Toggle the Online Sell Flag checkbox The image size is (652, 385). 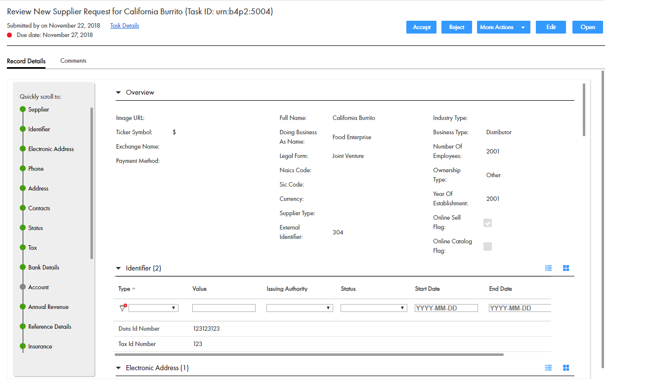pyautogui.click(x=487, y=223)
